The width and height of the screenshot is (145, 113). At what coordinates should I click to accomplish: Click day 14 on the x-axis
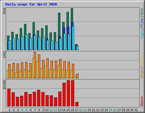[x=64, y=110]
